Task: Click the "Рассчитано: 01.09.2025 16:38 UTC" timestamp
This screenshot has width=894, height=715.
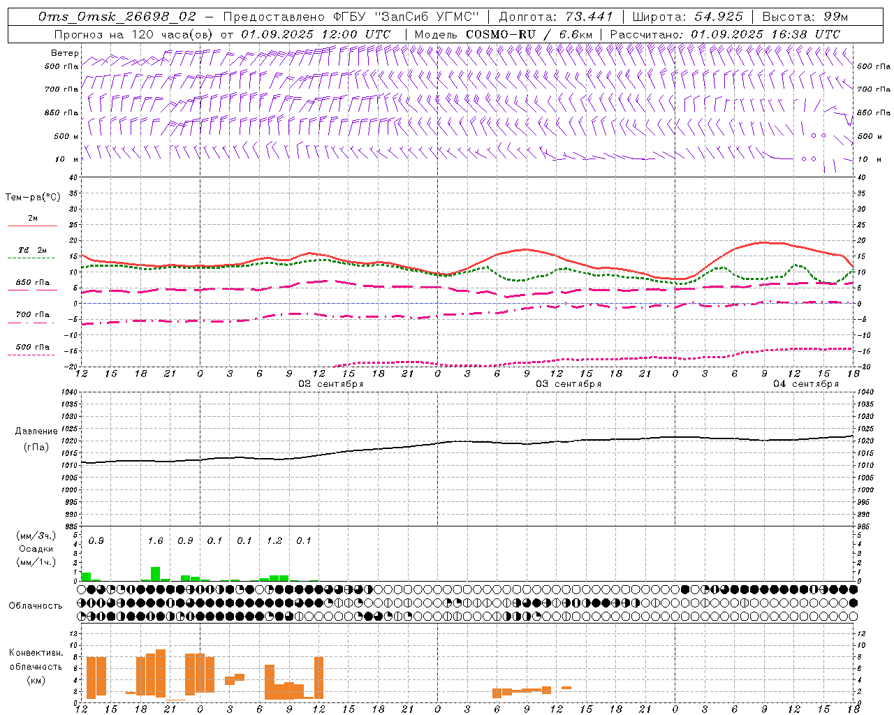Action: 725,34
